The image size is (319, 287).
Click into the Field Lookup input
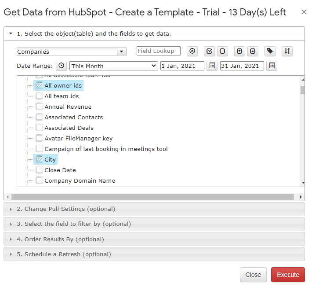point(159,51)
